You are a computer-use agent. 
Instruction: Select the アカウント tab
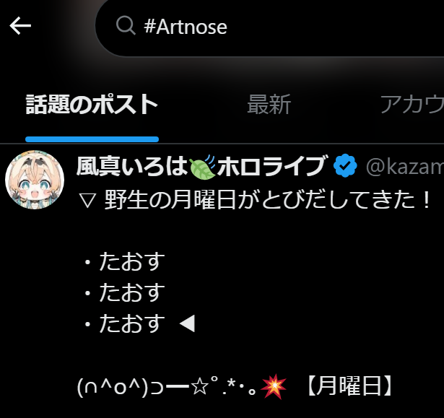pyautogui.click(x=412, y=105)
